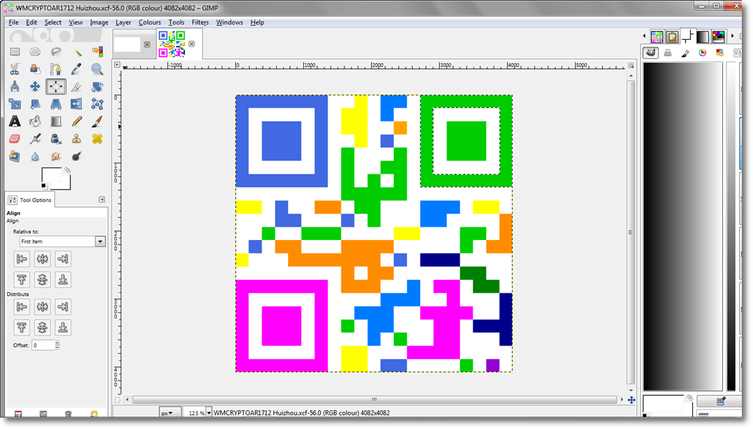The width and height of the screenshot is (753, 429).
Task: Select the Move tool
Action: click(35, 86)
